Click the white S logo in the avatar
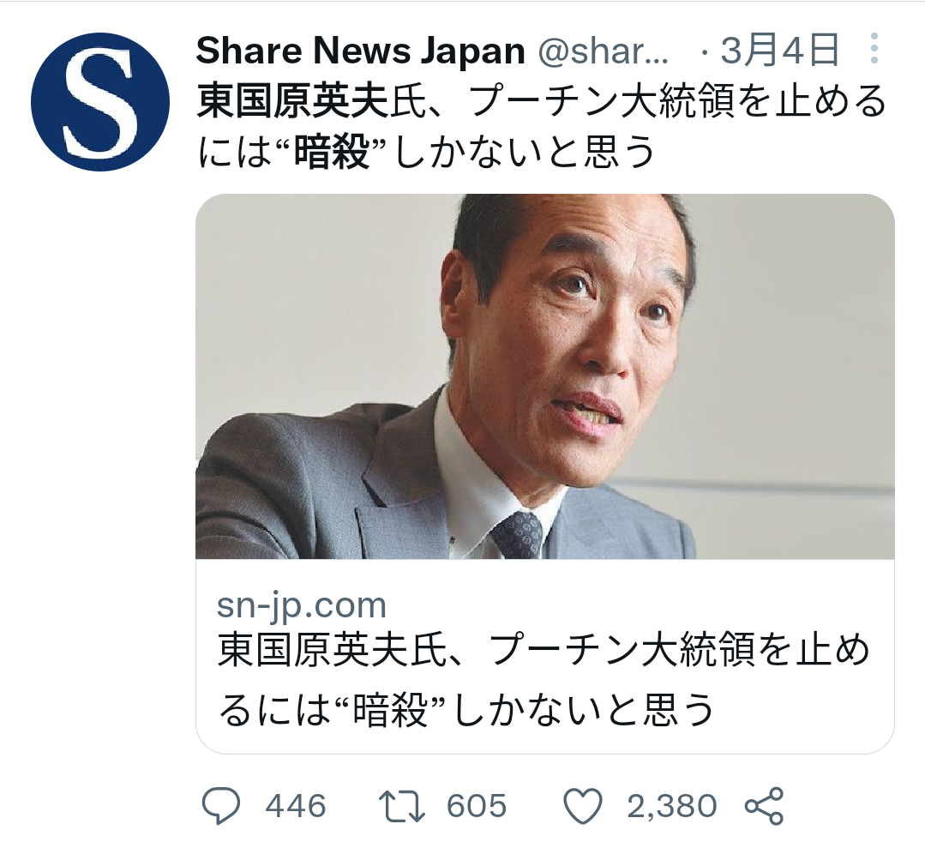 [99, 102]
